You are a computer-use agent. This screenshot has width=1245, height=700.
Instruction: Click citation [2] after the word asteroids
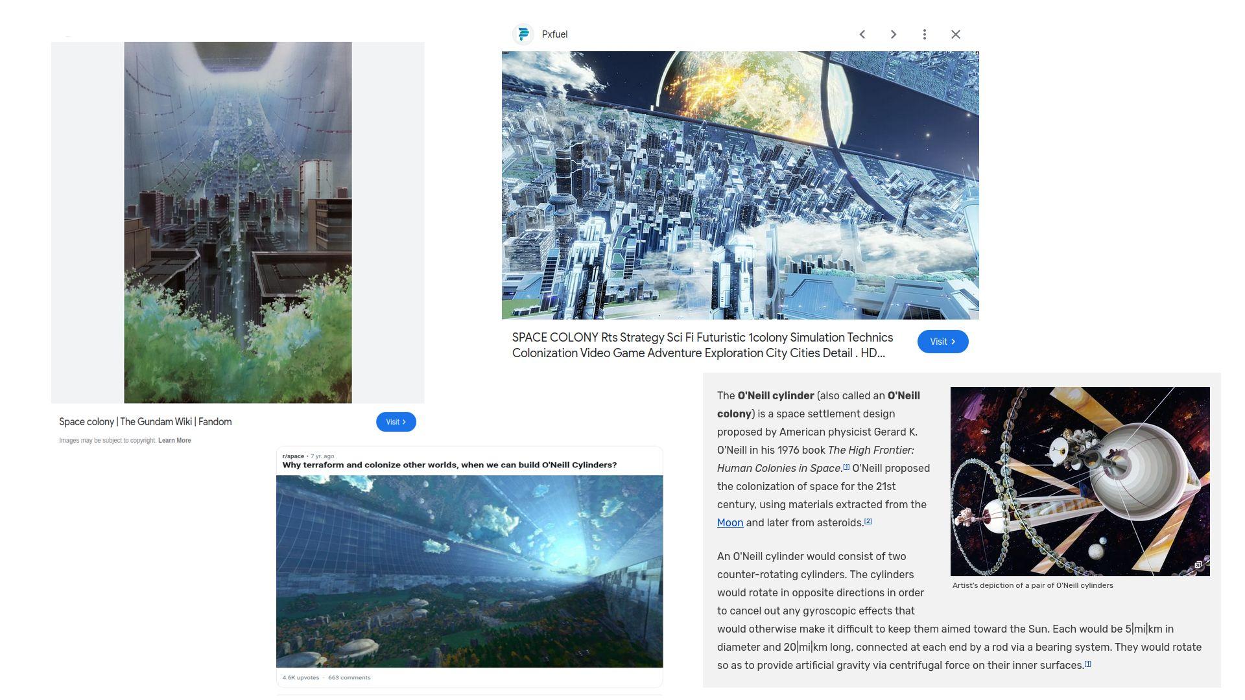868,521
